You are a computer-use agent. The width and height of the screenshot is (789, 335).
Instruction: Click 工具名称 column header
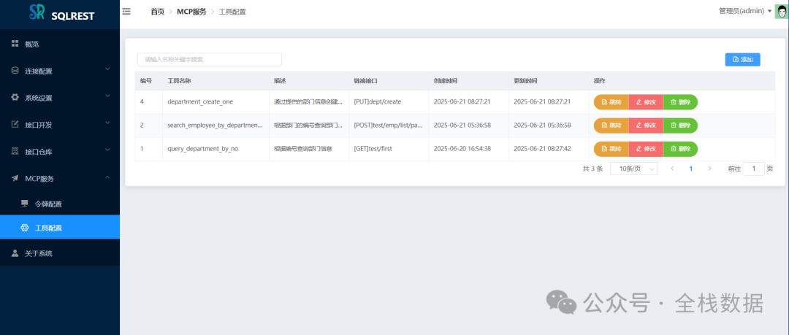pyautogui.click(x=179, y=81)
